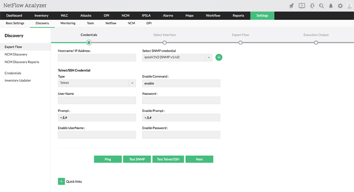Go to the Dashboard menu
Viewport: 354px width, 192px height.
[x=14, y=15]
